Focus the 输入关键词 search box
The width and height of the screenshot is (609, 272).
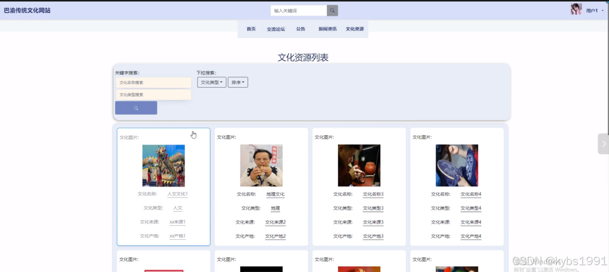pos(299,11)
